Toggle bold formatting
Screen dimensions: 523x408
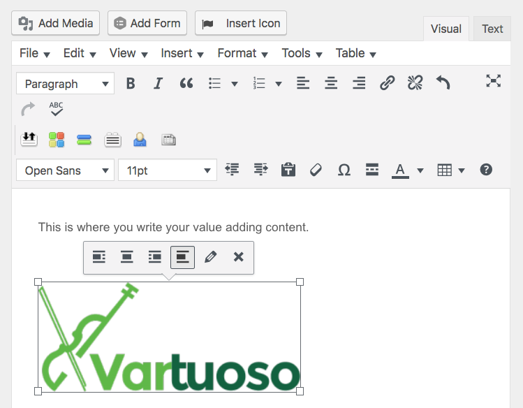[131, 83]
